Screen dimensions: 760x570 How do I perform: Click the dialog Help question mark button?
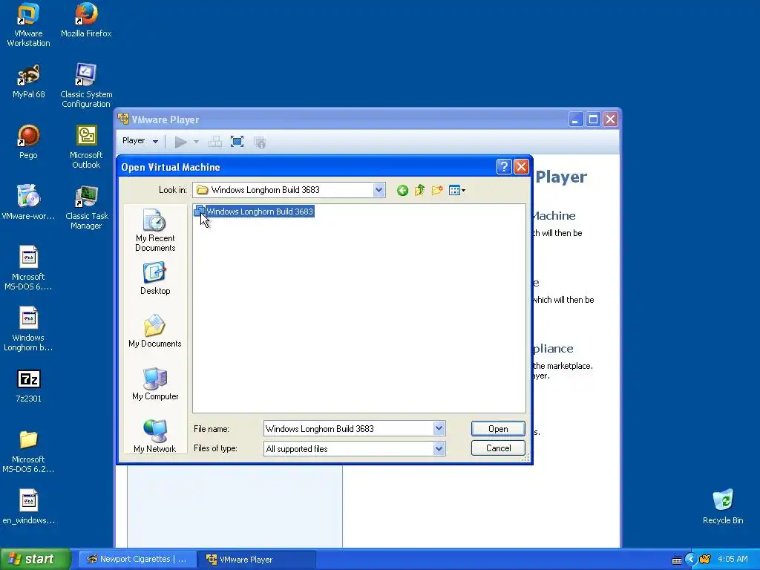click(504, 167)
